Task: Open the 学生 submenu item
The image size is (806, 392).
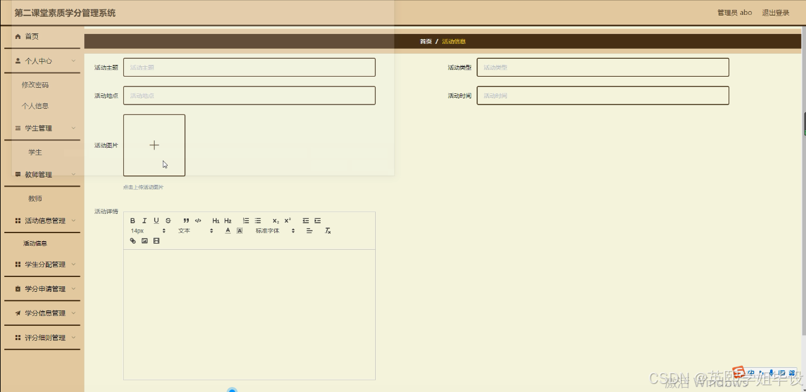Action: (x=35, y=152)
